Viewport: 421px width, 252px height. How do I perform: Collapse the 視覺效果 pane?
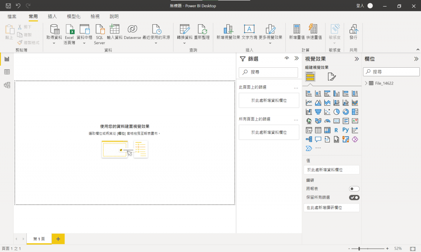[356, 59]
